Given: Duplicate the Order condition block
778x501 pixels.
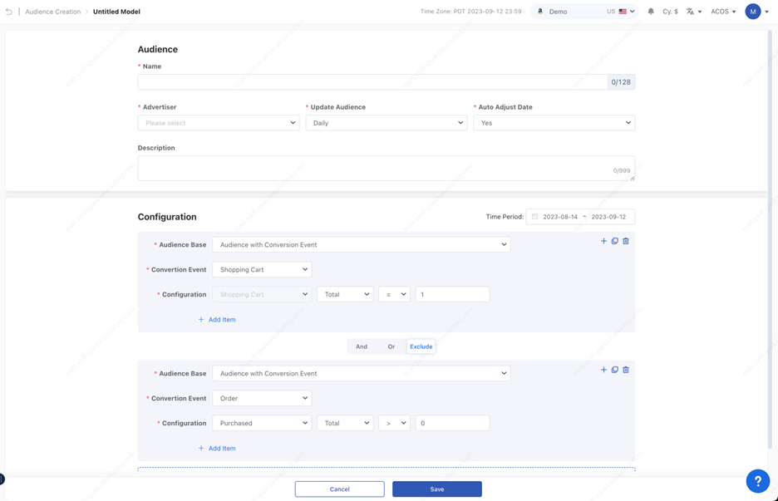Looking at the screenshot, I should 614,370.
